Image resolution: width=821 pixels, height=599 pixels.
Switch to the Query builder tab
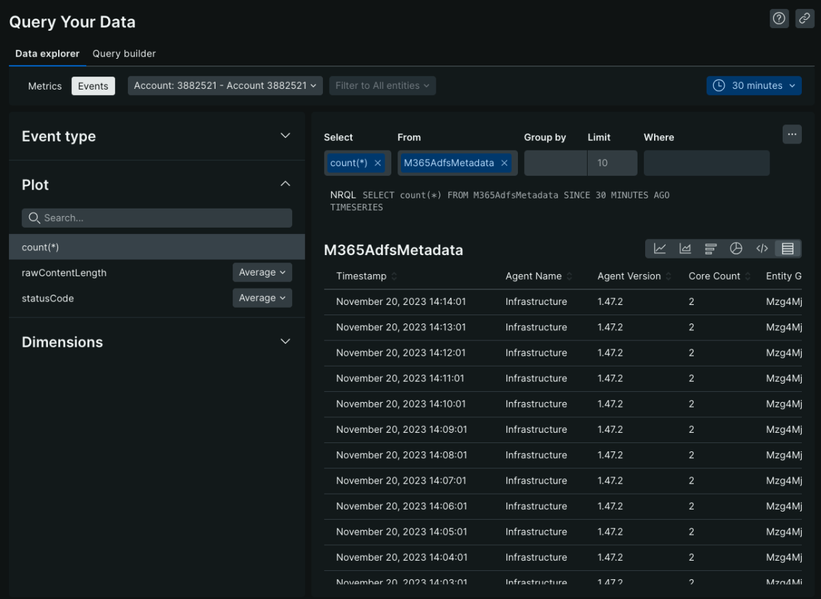point(124,53)
